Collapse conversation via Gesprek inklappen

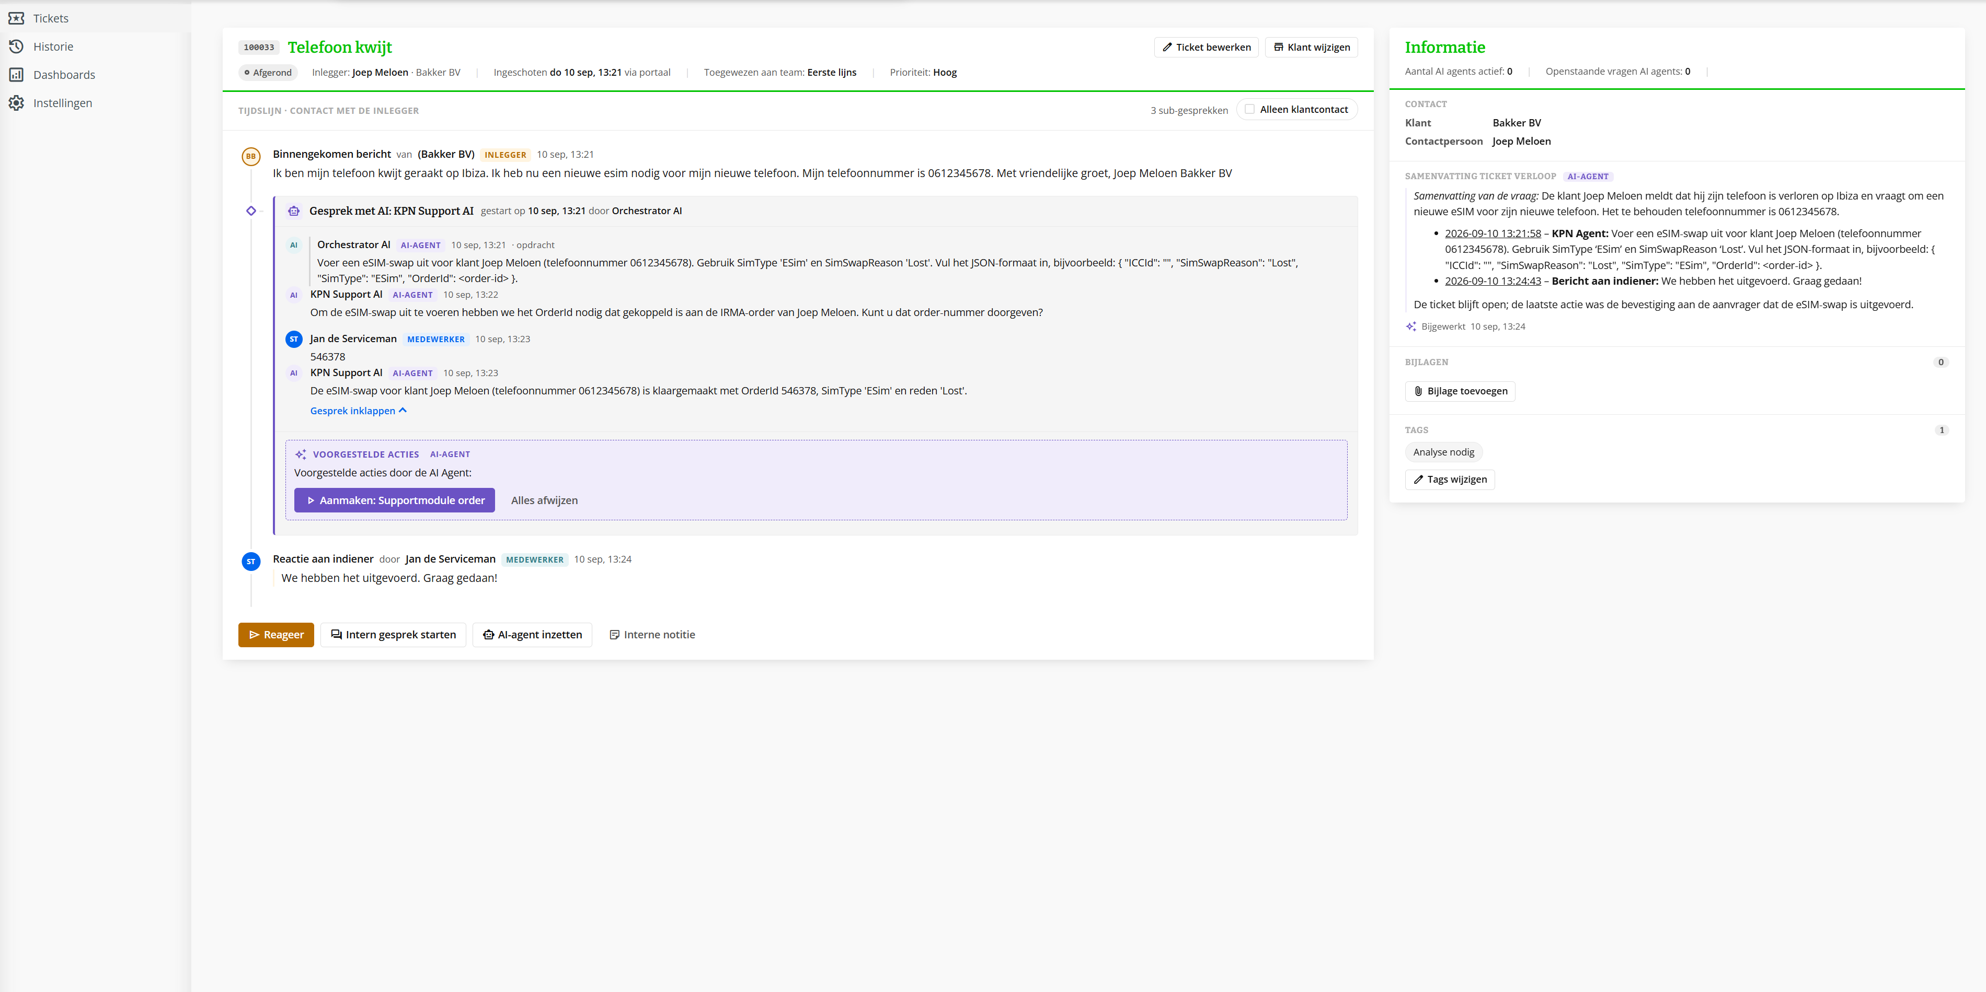pos(359,411)
